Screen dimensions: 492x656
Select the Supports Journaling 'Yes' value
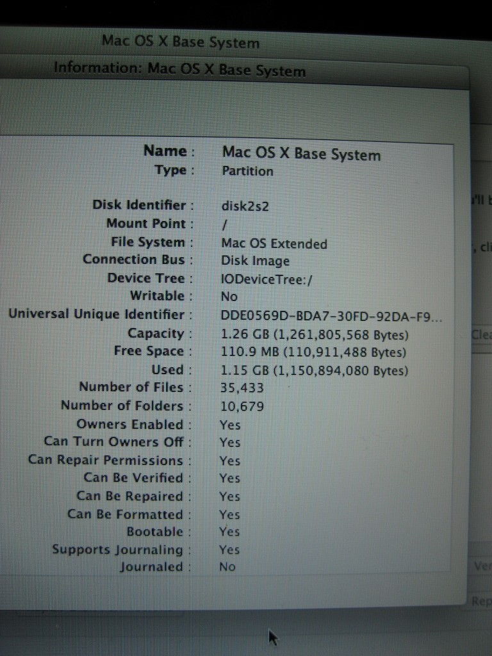[x=230, y=550]
